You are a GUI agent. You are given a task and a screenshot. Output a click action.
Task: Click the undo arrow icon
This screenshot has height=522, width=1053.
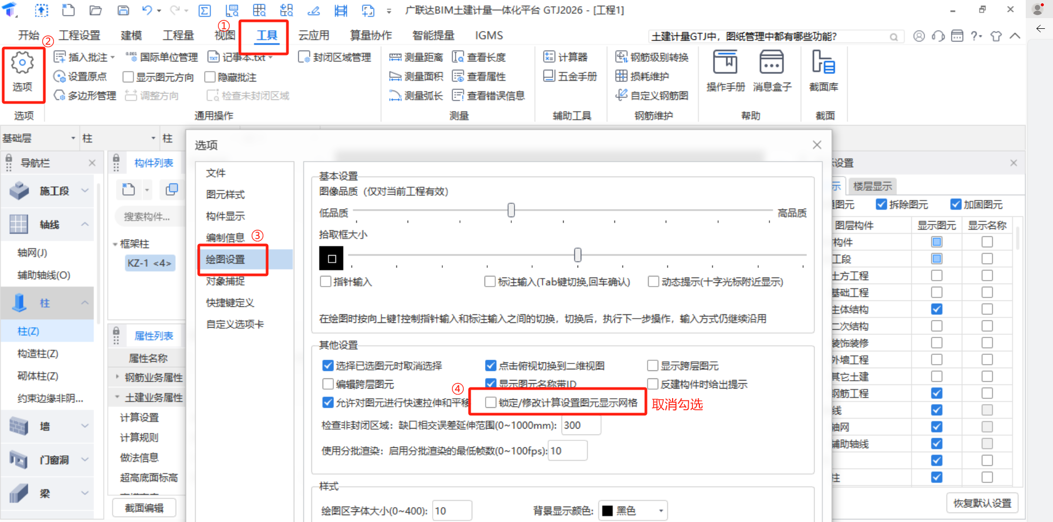click(x=147, y=10)
